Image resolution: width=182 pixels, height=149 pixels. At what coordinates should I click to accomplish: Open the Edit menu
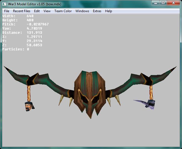[x=37, y=11]
